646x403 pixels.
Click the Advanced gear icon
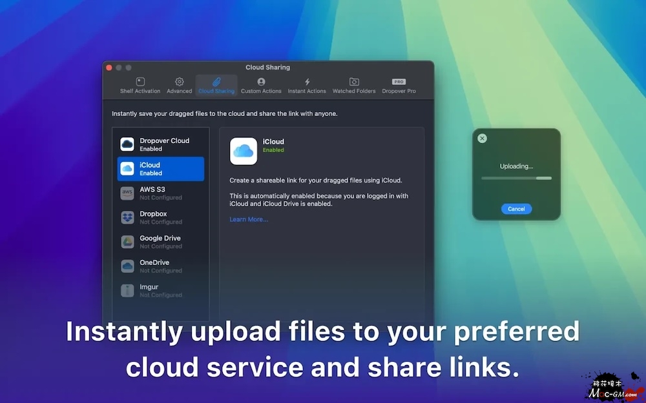coord(180,82)
